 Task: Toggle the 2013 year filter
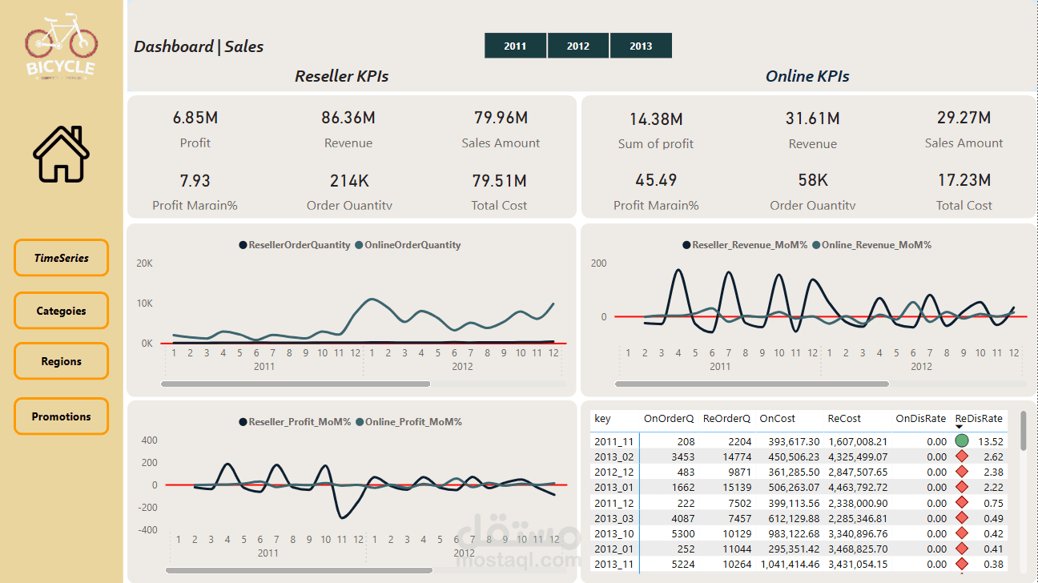point(641,46)
